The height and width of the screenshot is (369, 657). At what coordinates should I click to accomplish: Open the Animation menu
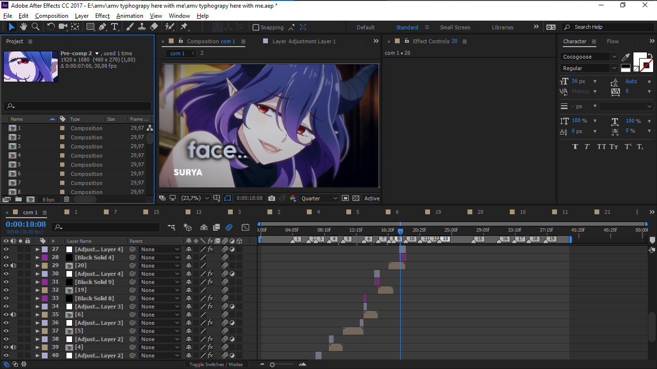coord(130,16)
